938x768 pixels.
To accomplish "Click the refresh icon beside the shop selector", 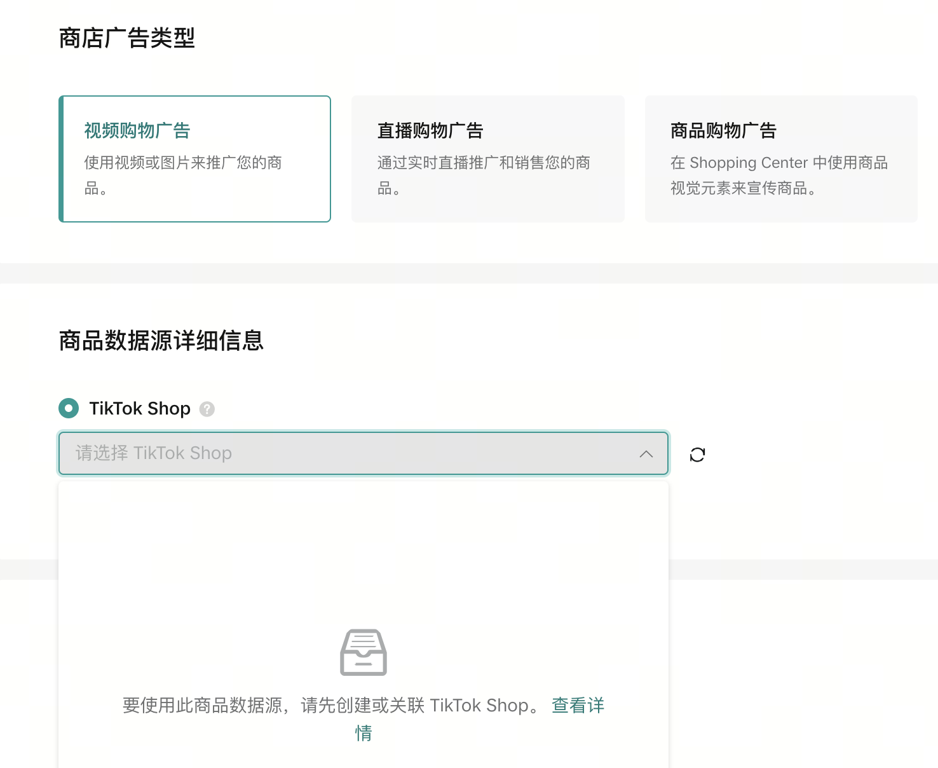I will (697, 454).
